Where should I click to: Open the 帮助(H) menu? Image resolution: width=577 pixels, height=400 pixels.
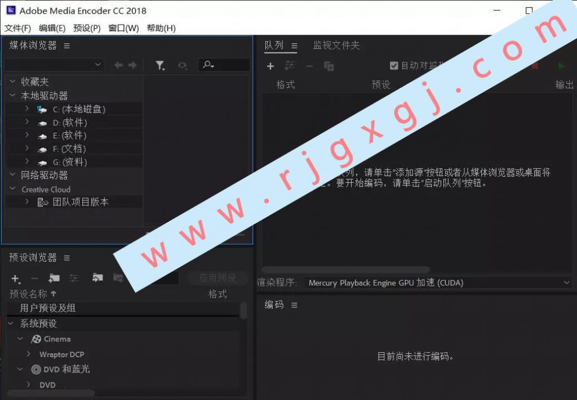(x=161, y=28)
